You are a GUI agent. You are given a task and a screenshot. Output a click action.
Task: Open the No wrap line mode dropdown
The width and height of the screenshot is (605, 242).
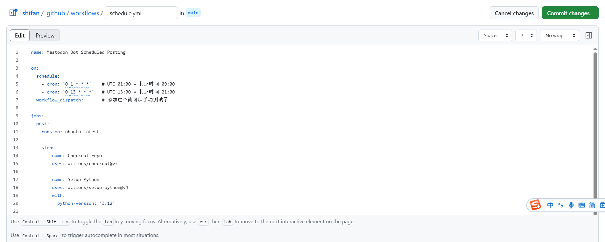[x=559, y=35]
